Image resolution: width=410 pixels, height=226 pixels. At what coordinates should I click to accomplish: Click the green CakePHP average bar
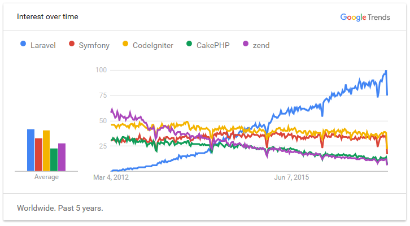coord(54,159)
